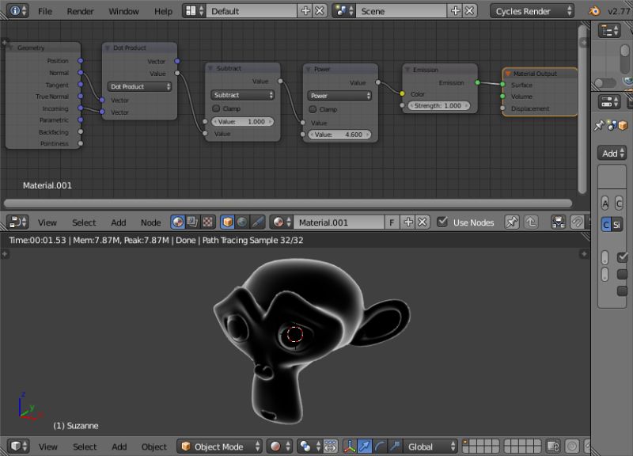The image size is (633, 456).
Task: Click the Strength: 1.000 field on Emission node
Action: tap(439, 105)
